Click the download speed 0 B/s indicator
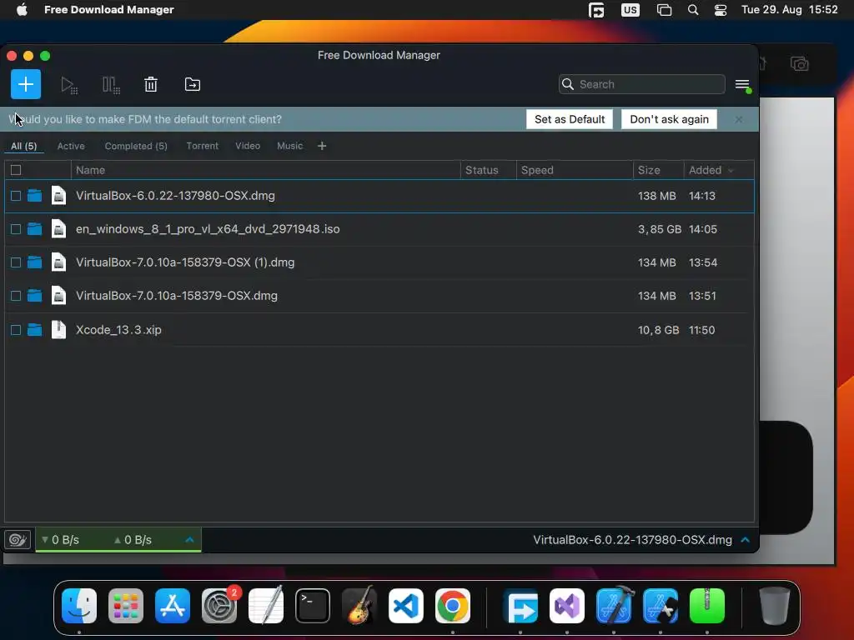The height and width of the screenshot is (640, 854). pos(60,540)
